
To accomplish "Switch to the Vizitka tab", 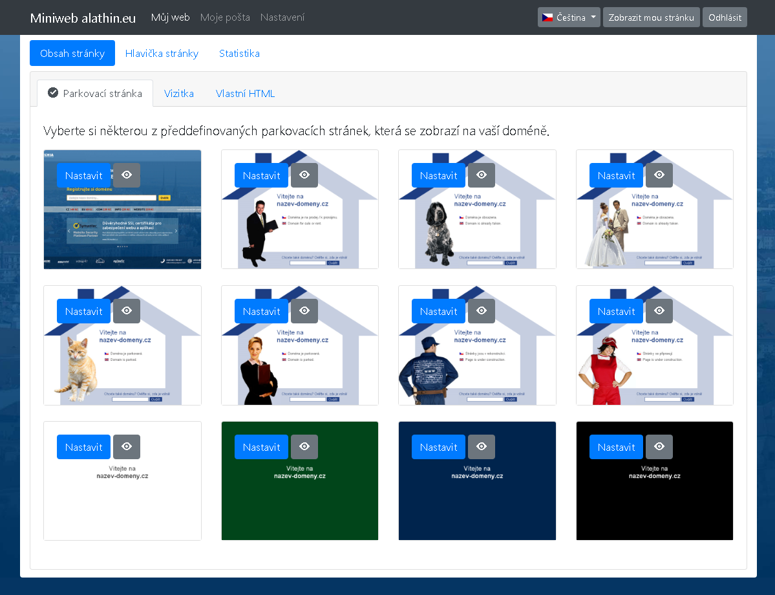I will pyautogui.click(x=179, y=93).
